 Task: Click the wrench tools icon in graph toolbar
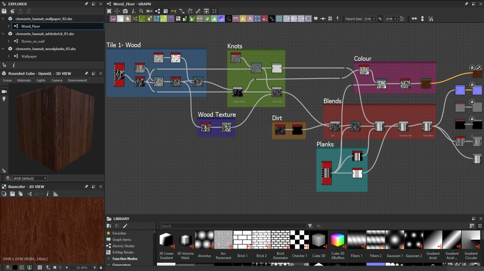[198, 11]
